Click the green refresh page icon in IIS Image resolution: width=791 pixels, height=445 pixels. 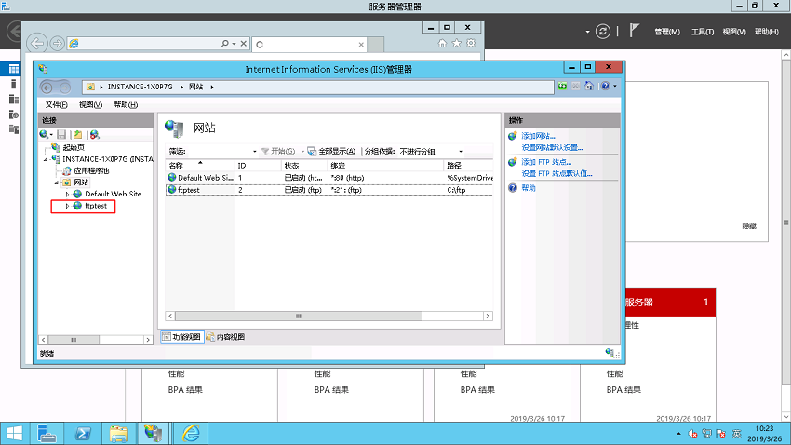tap(562, 87)
